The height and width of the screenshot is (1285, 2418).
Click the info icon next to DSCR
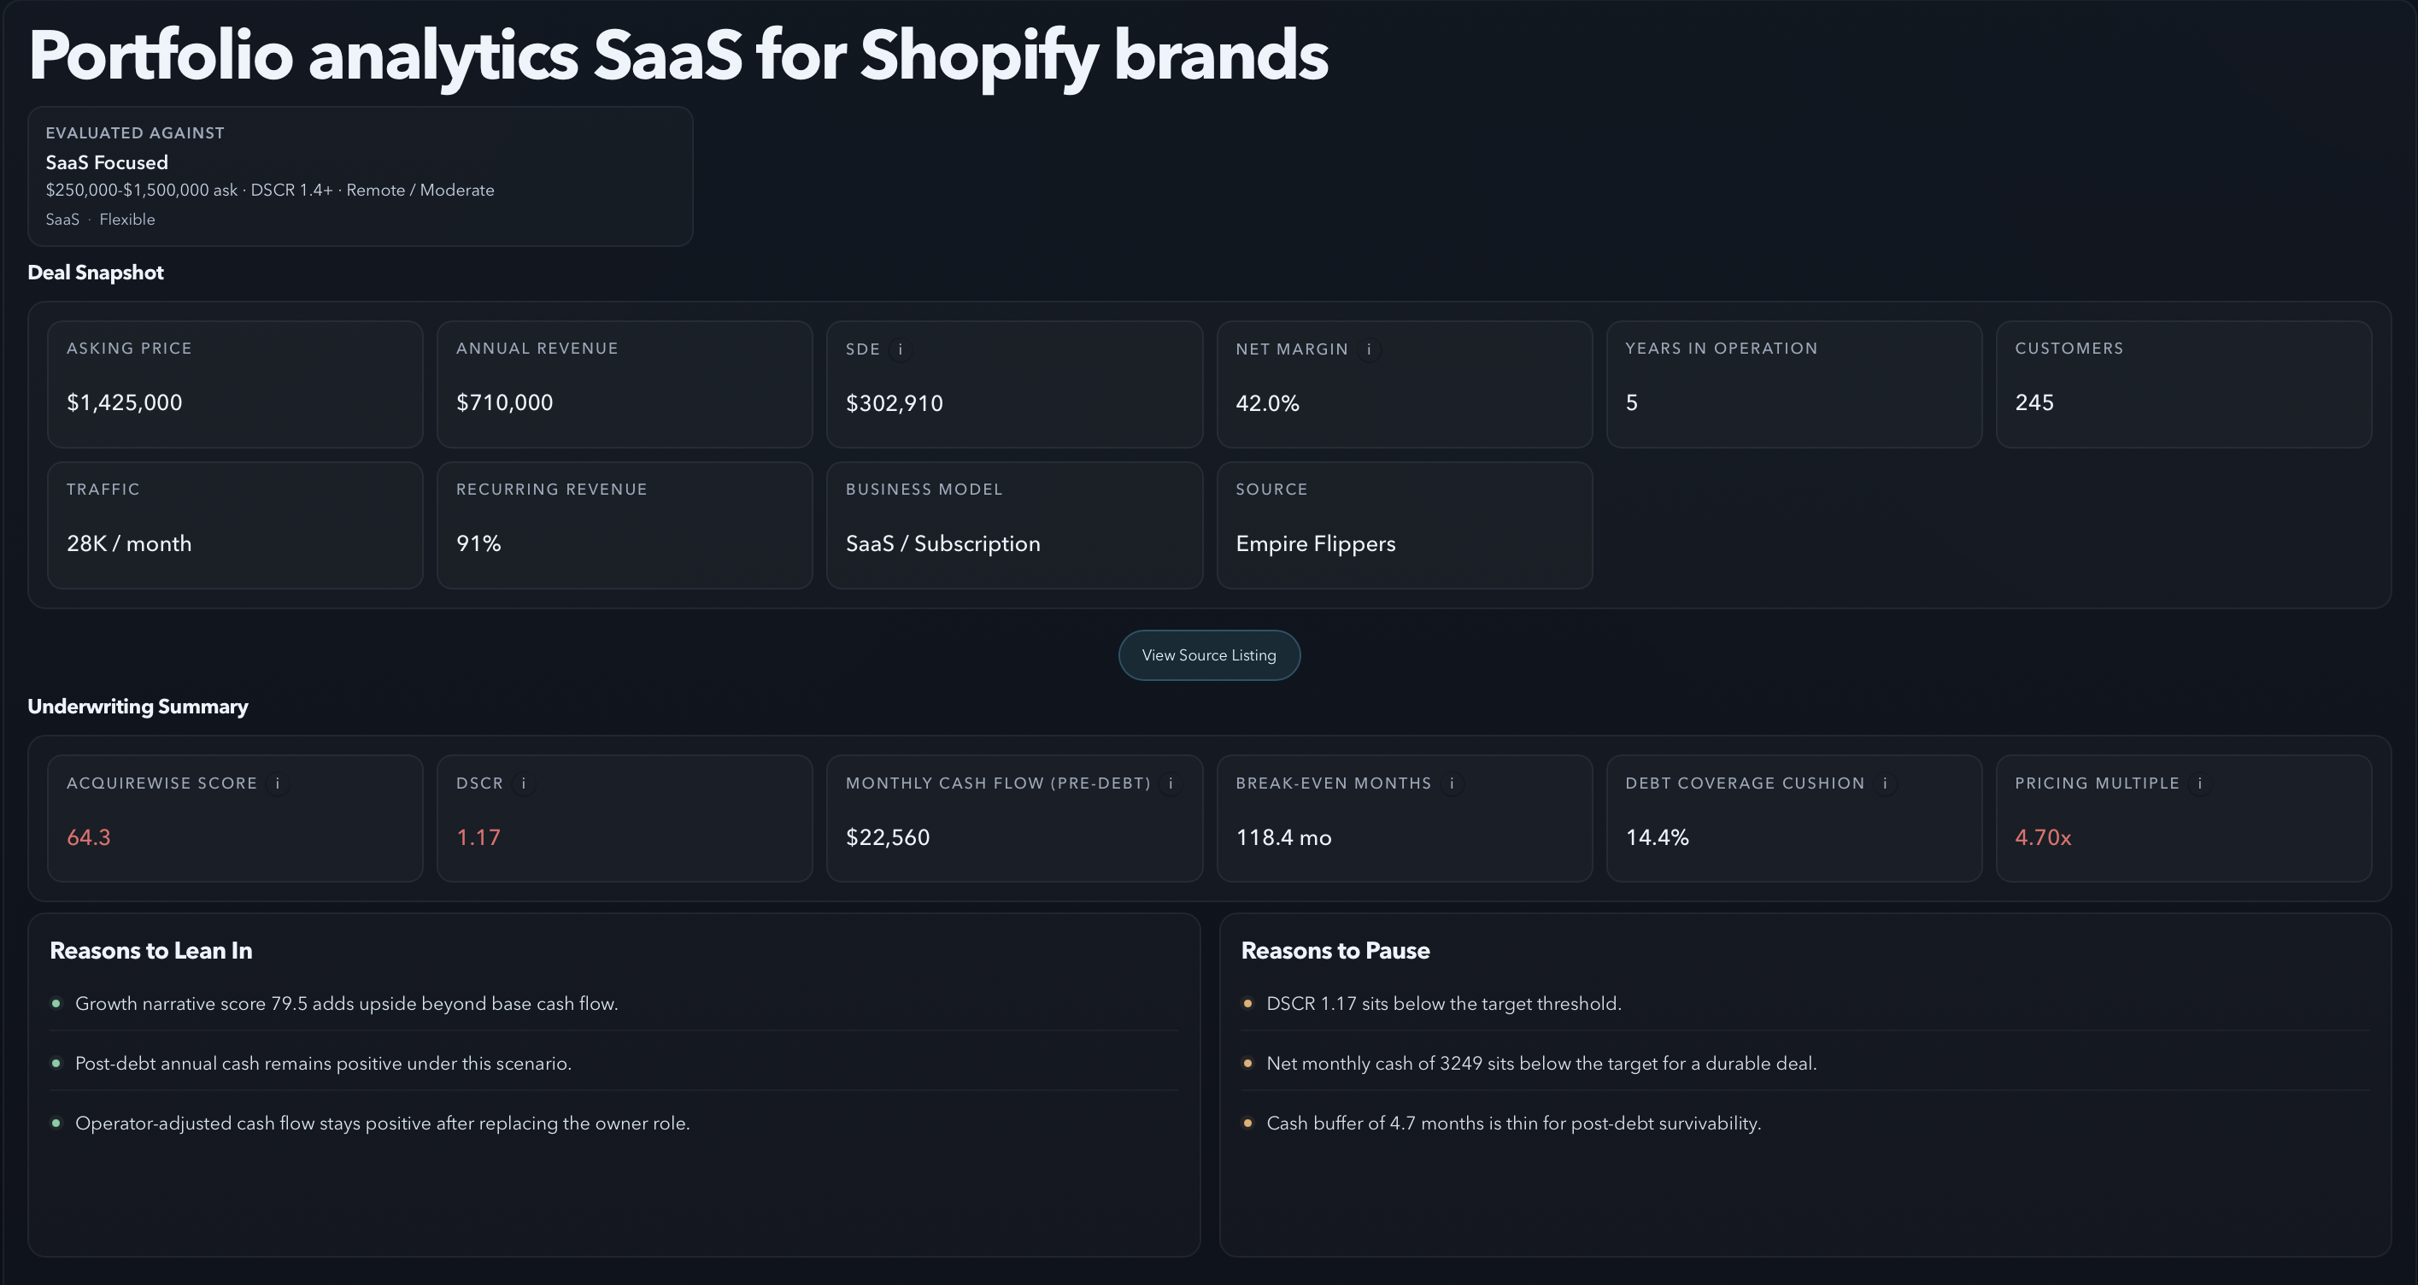tap(523, 783)
